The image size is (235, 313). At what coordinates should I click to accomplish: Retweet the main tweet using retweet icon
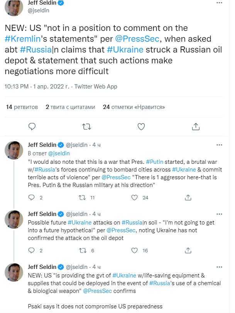87,126
